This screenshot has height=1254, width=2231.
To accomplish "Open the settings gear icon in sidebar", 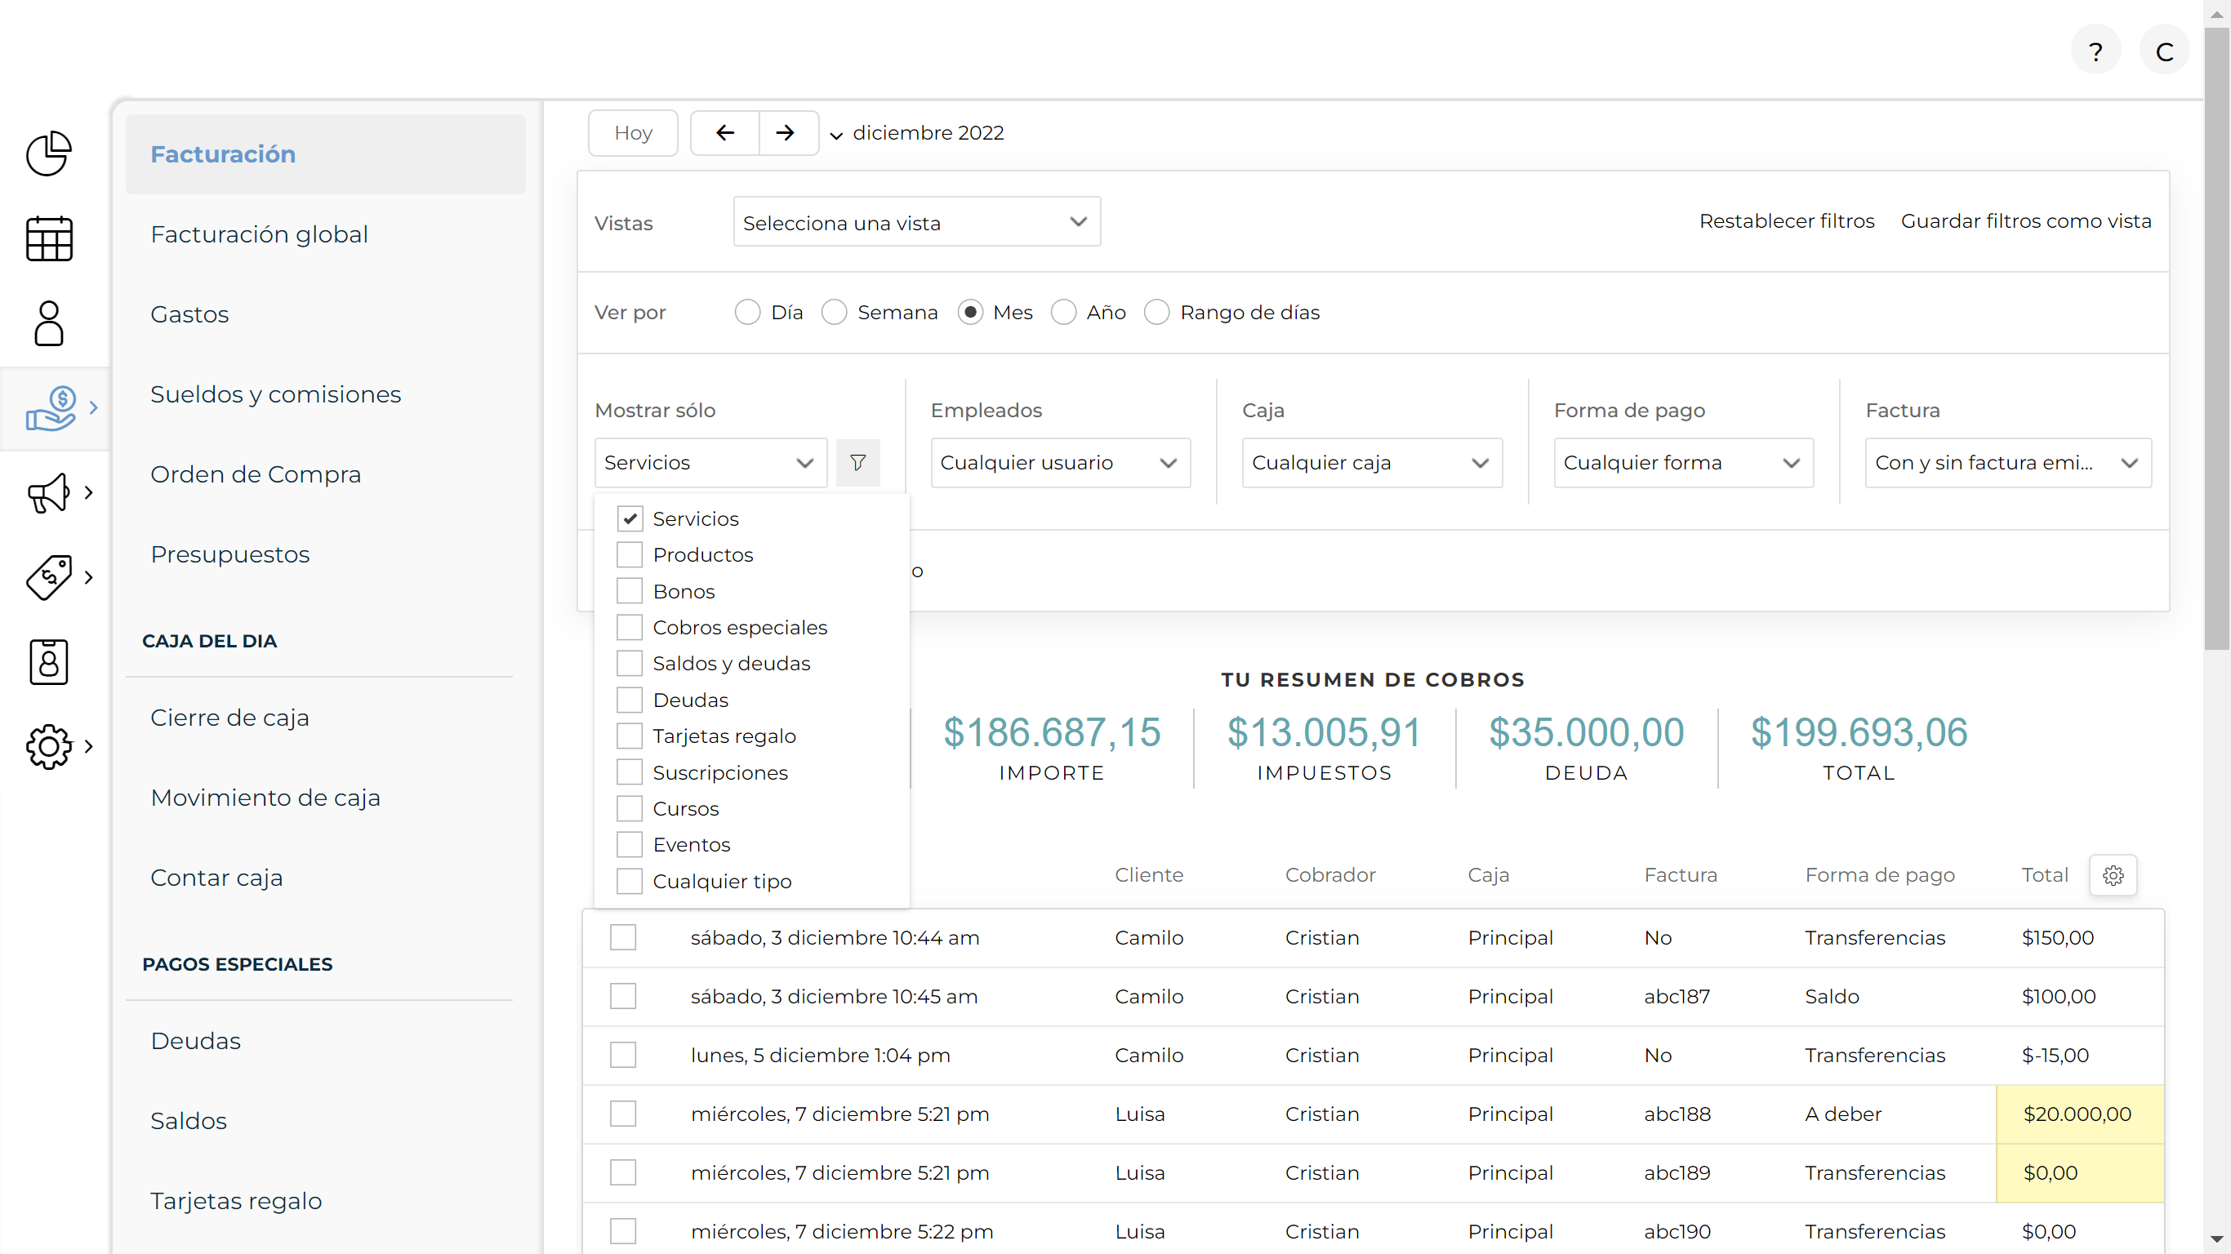I will [x=48, y=746].
